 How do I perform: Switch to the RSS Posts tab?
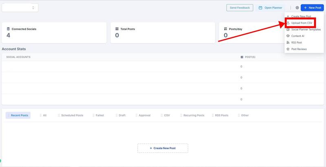click(220, 115)
